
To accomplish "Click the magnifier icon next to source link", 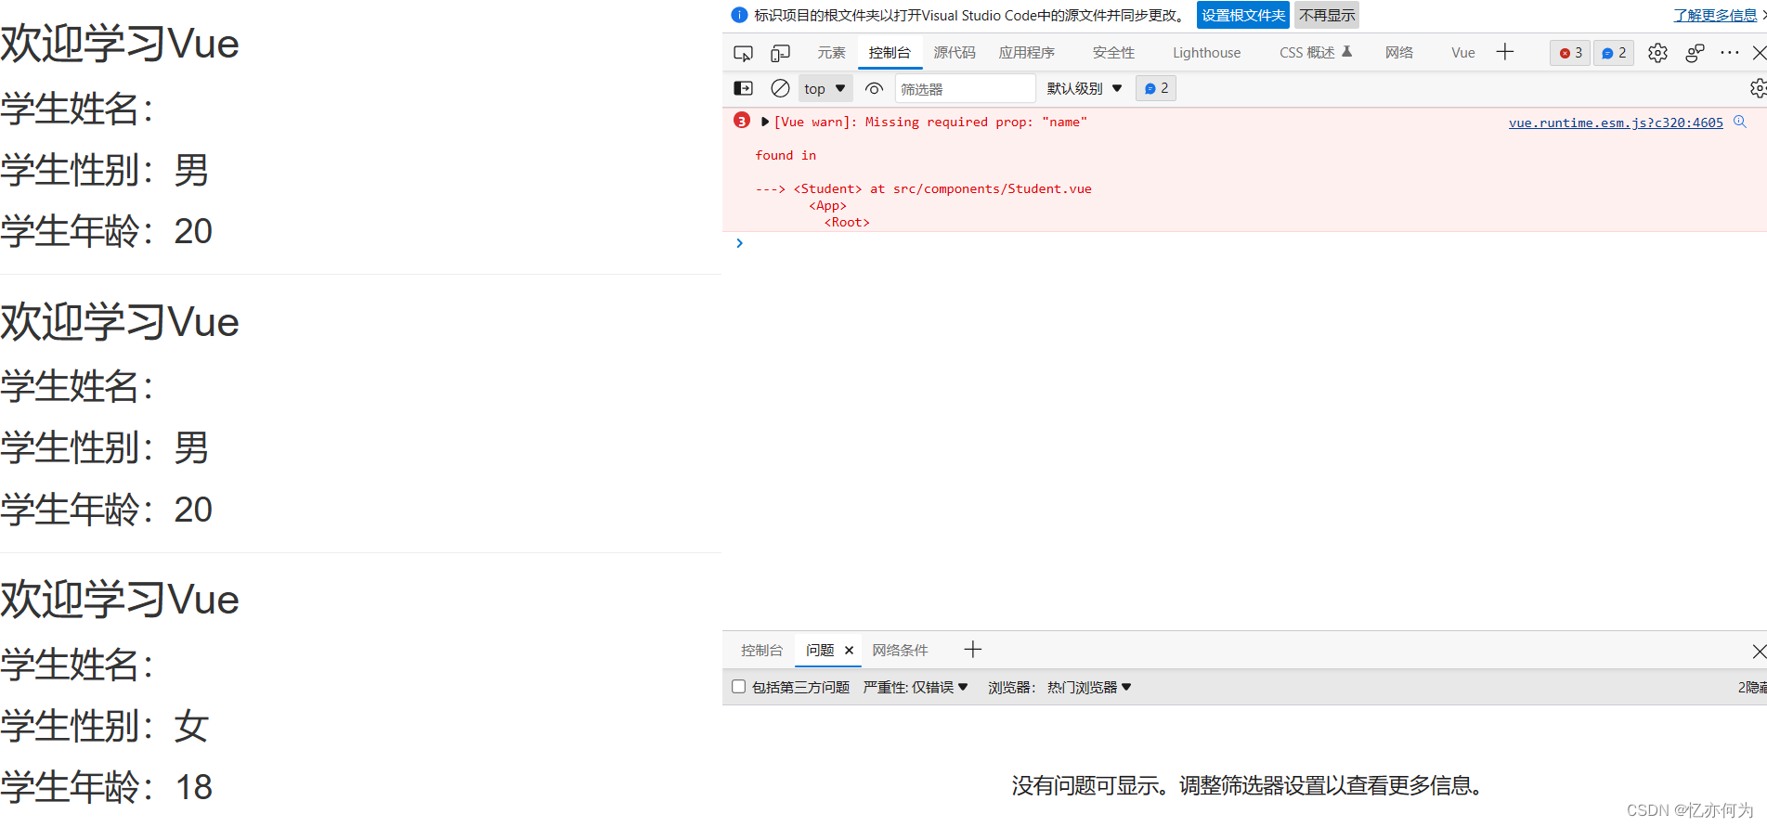I will [x=1740, y=122].
